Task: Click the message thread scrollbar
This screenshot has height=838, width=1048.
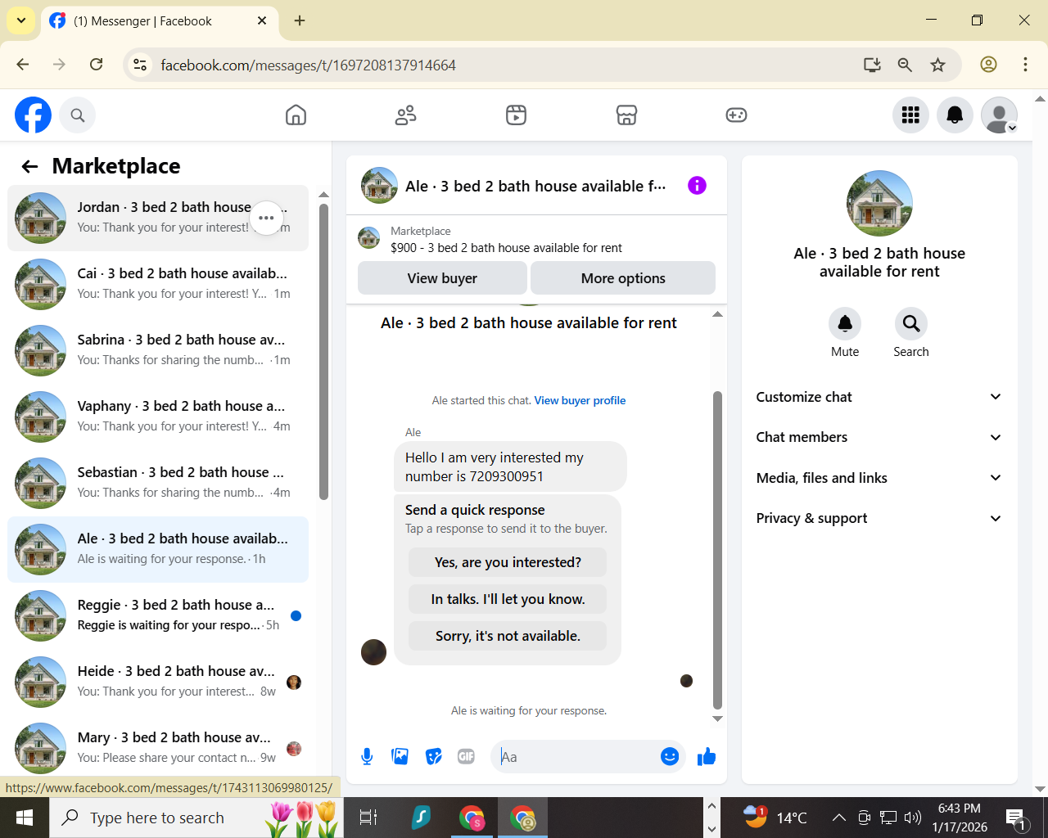Action: click(717, 550)
